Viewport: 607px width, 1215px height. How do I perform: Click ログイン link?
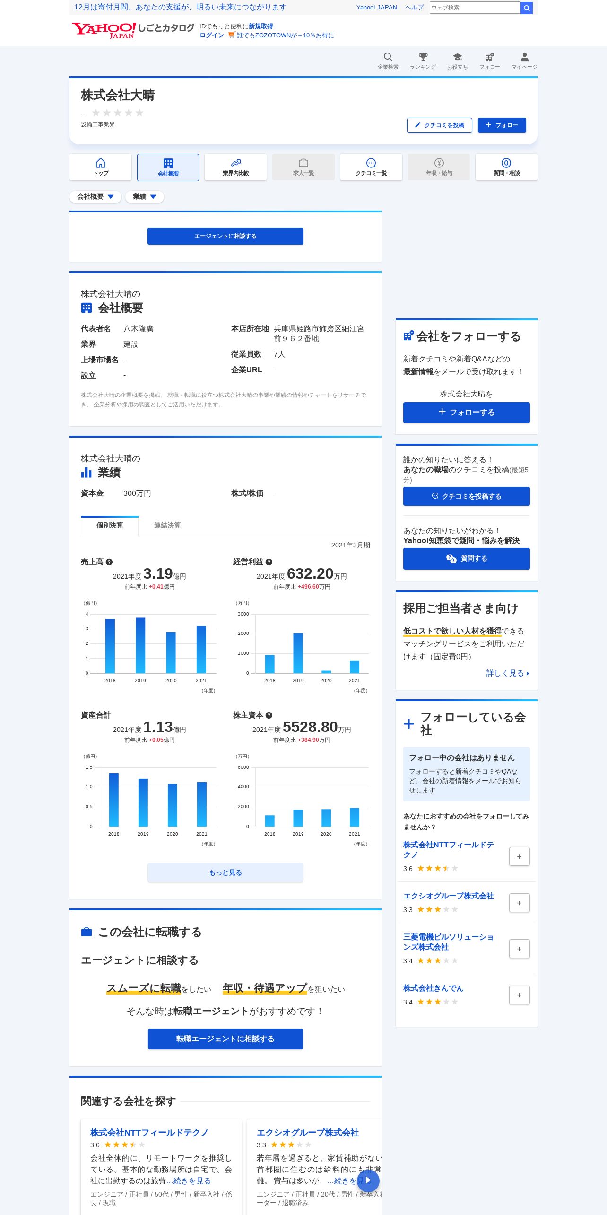point(212,35)
